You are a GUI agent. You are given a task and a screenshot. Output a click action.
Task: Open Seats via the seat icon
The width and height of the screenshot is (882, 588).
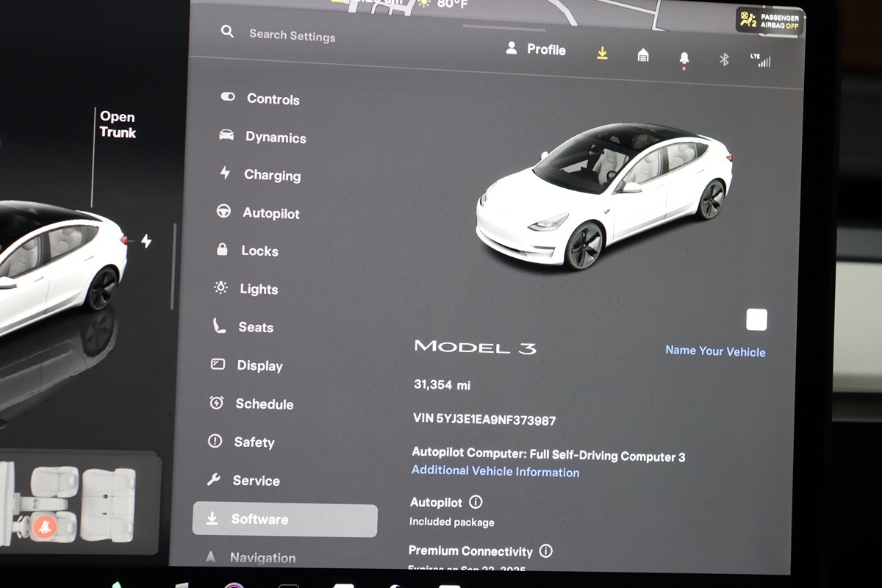tap(219, 326)
